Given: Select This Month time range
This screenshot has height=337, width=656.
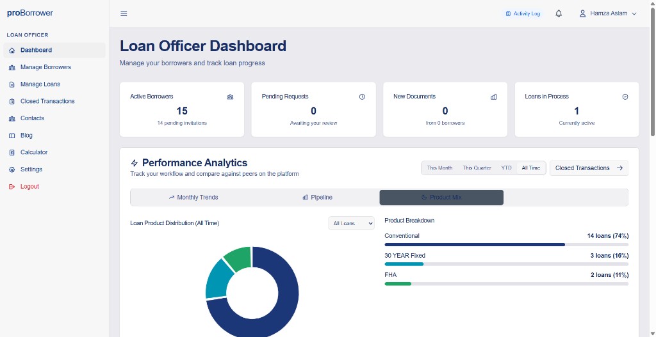Looking at the screenshot, I should (x=439, y=168).
